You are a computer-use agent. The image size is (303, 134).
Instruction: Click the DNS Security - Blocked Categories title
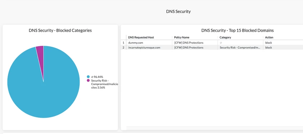pyautogui.click(x=60, y=30)
